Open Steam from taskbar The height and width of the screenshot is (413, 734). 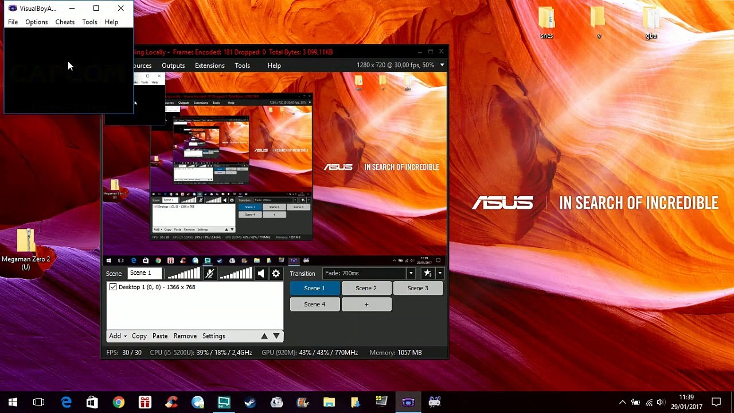(x=250, y=402)
